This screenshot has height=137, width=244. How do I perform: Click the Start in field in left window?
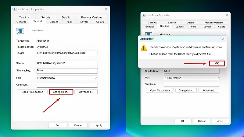coord(67,63)
